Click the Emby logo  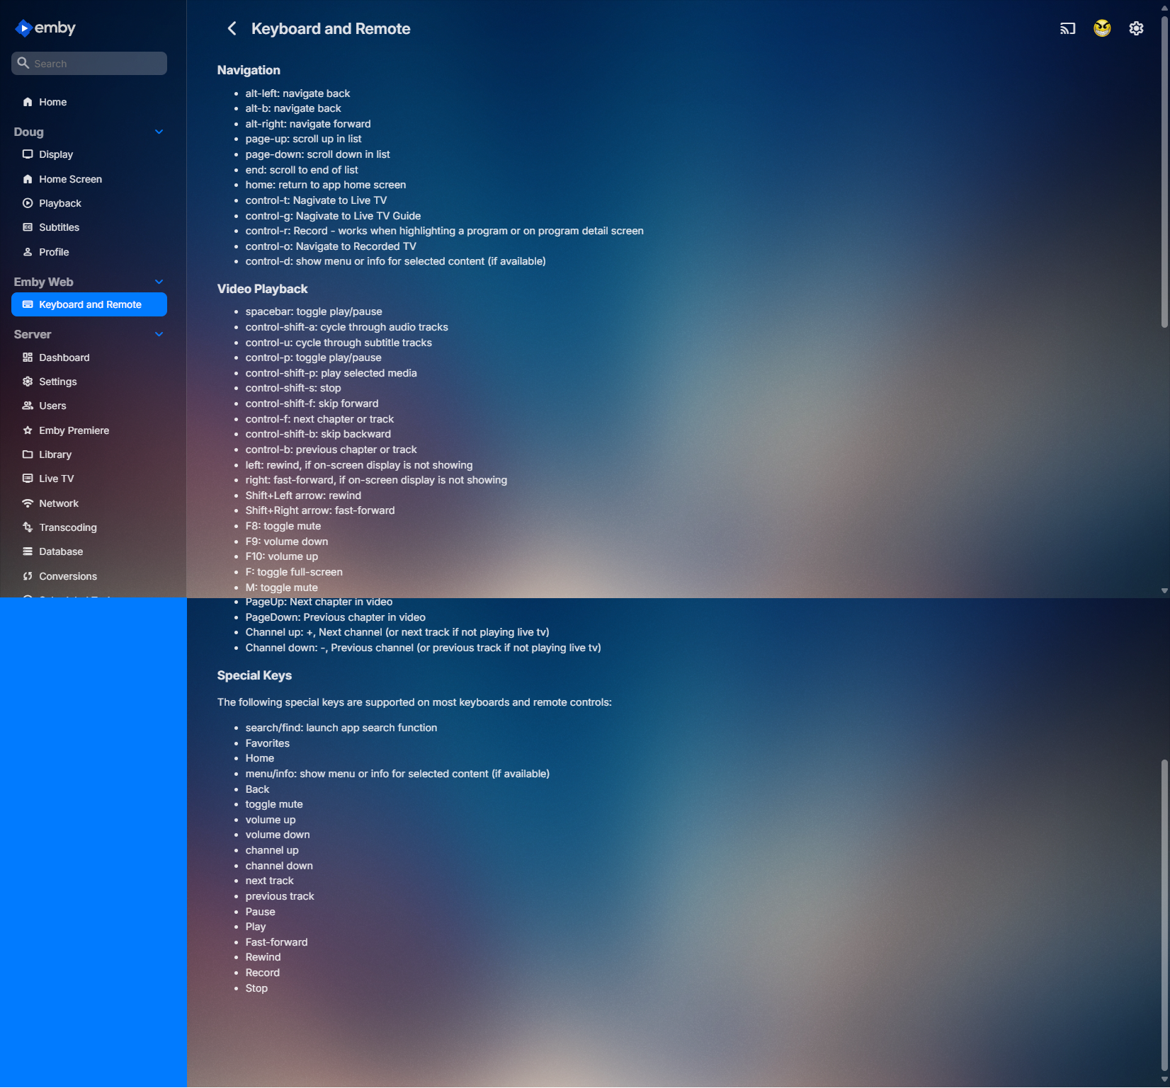pos(45,28)
